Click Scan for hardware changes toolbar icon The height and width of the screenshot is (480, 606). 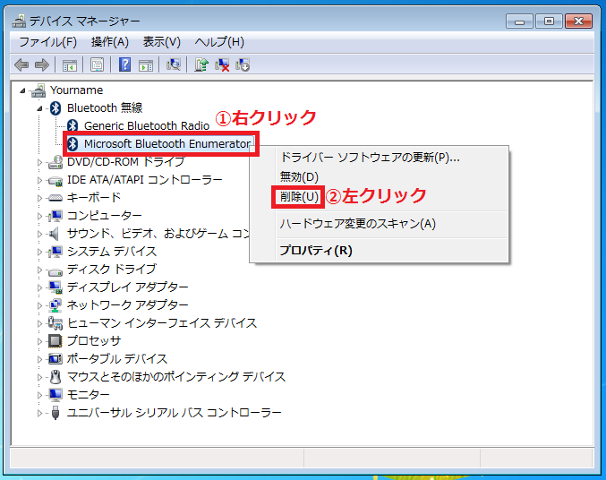click(x=174, y=64)
